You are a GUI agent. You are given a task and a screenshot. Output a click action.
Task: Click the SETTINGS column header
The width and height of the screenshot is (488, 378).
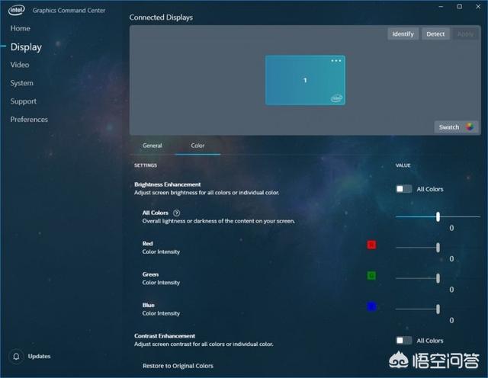coord(146,165)
